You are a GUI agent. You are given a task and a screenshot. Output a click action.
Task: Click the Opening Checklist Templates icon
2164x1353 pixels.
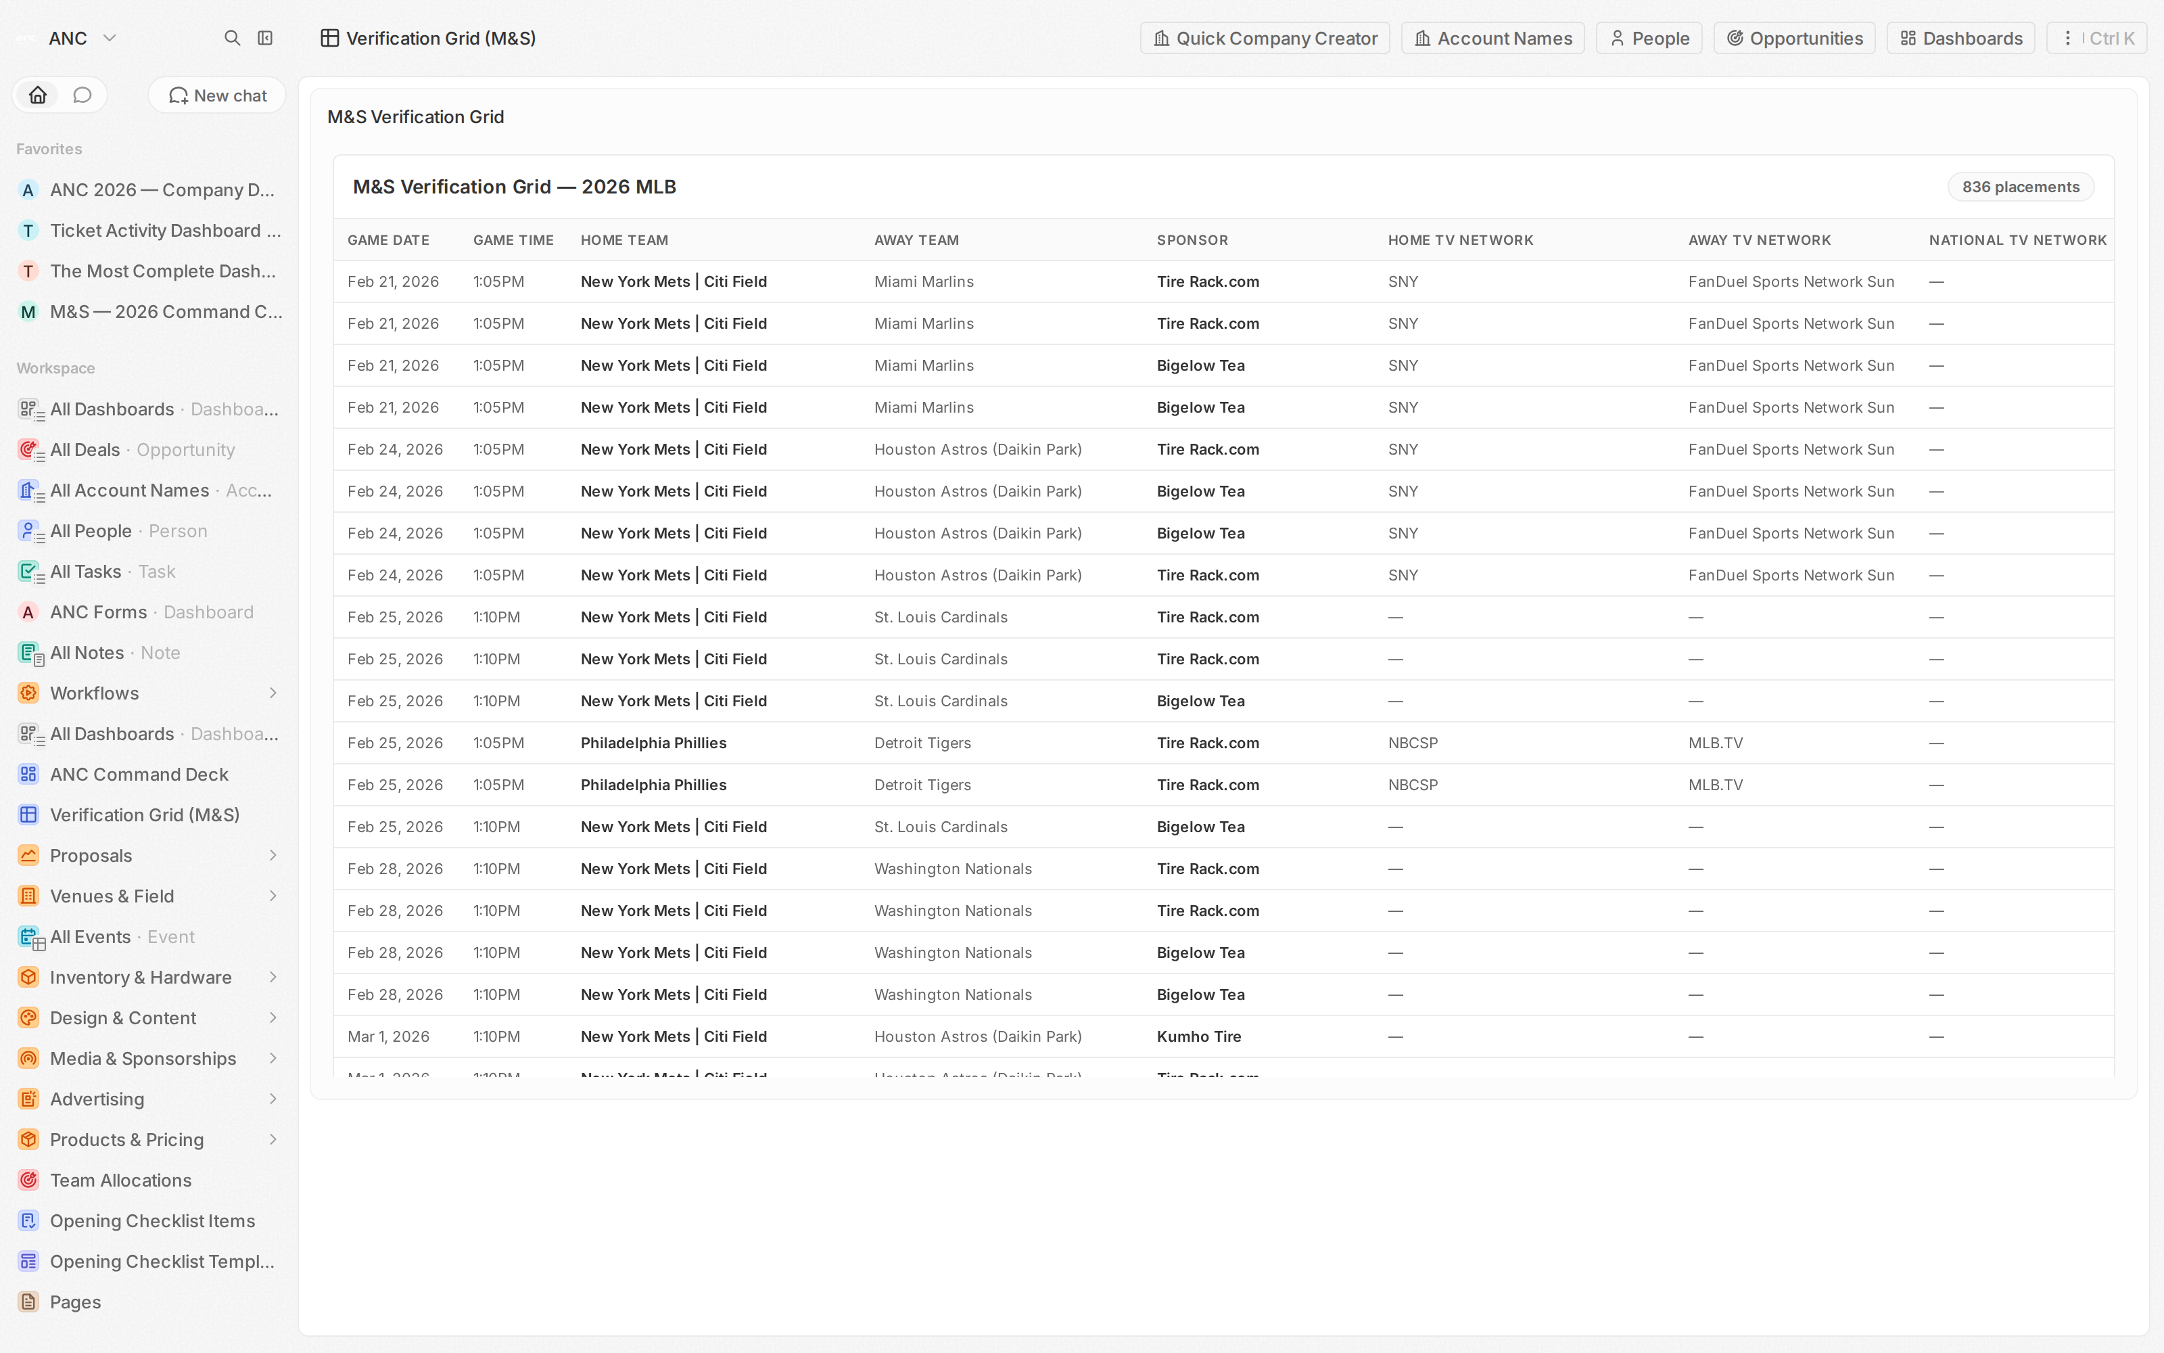[28, 1262]
